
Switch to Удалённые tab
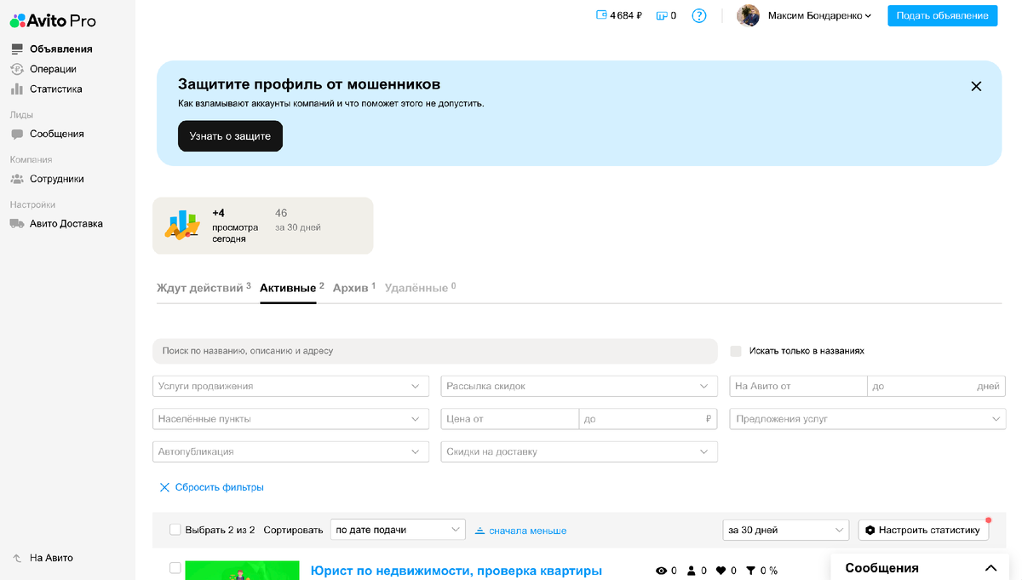point(420,288)
